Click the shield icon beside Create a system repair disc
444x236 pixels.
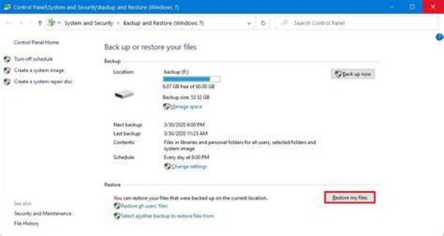7,82
